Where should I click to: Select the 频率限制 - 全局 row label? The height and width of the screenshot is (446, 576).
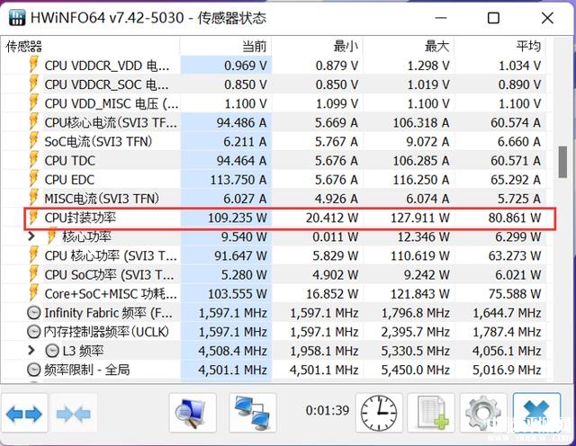(x=87, y=370)
